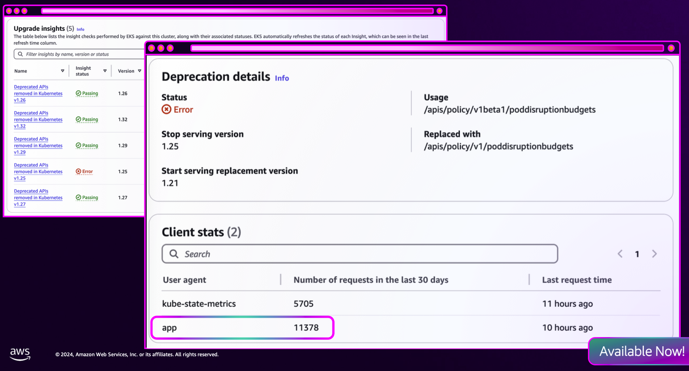Screen dimensions: 689x371
Task: Select page 1 in Client stats pagination
Action: point(637,254)
